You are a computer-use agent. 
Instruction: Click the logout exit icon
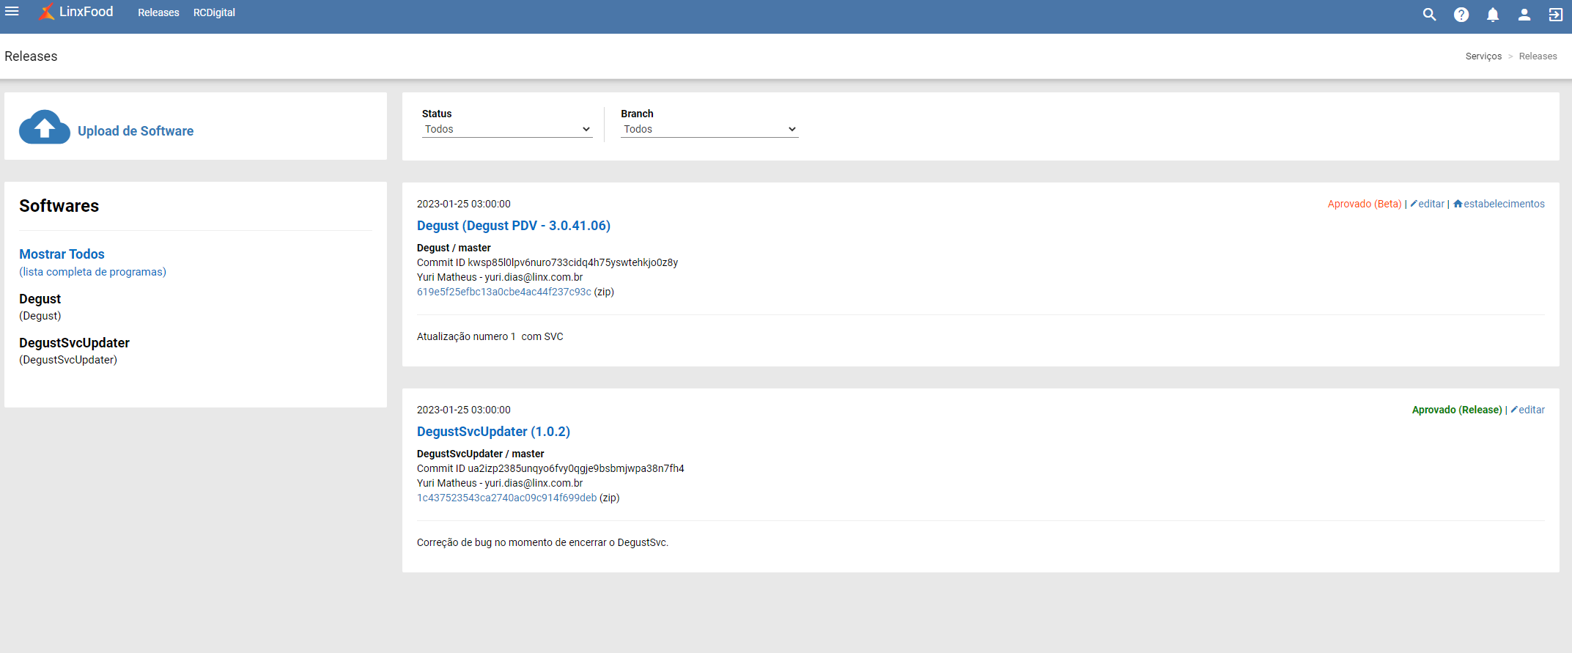(1556, 15)
